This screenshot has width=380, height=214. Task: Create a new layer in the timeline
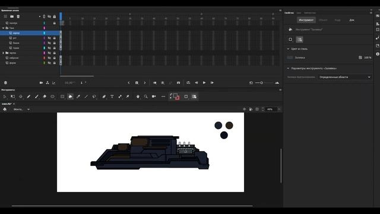pyautogui.click(x=5, y=17)
